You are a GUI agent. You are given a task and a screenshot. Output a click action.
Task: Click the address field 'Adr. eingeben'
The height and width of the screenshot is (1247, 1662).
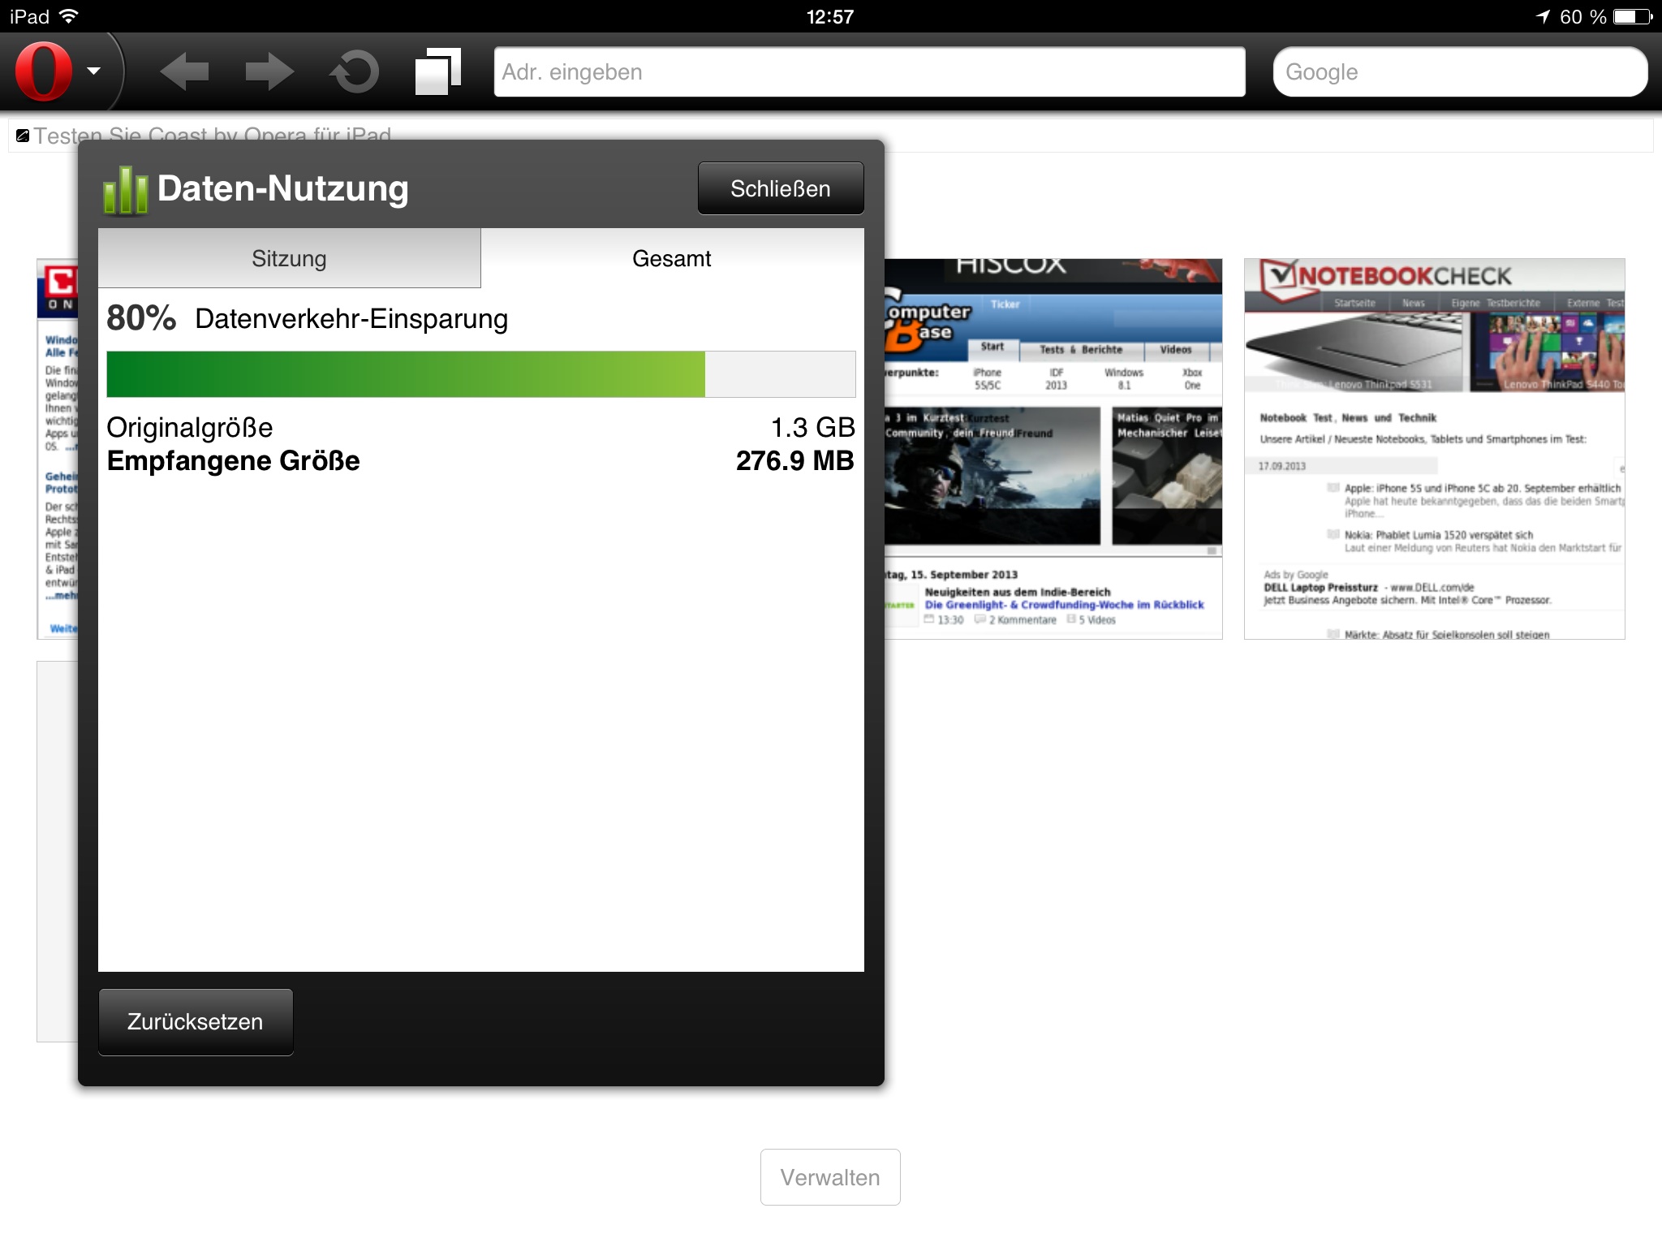868,72
